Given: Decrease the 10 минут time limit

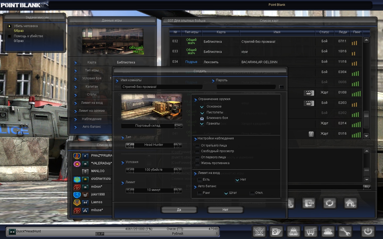Looking at the screenshot, I should [130, 190].
